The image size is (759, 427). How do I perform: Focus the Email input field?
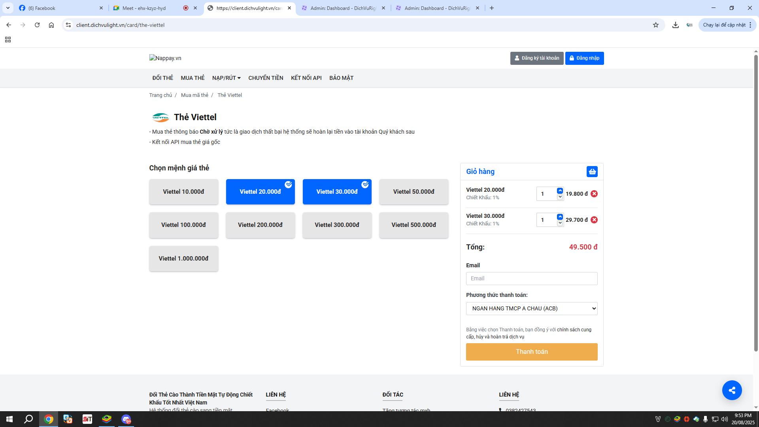coord(532,278)
